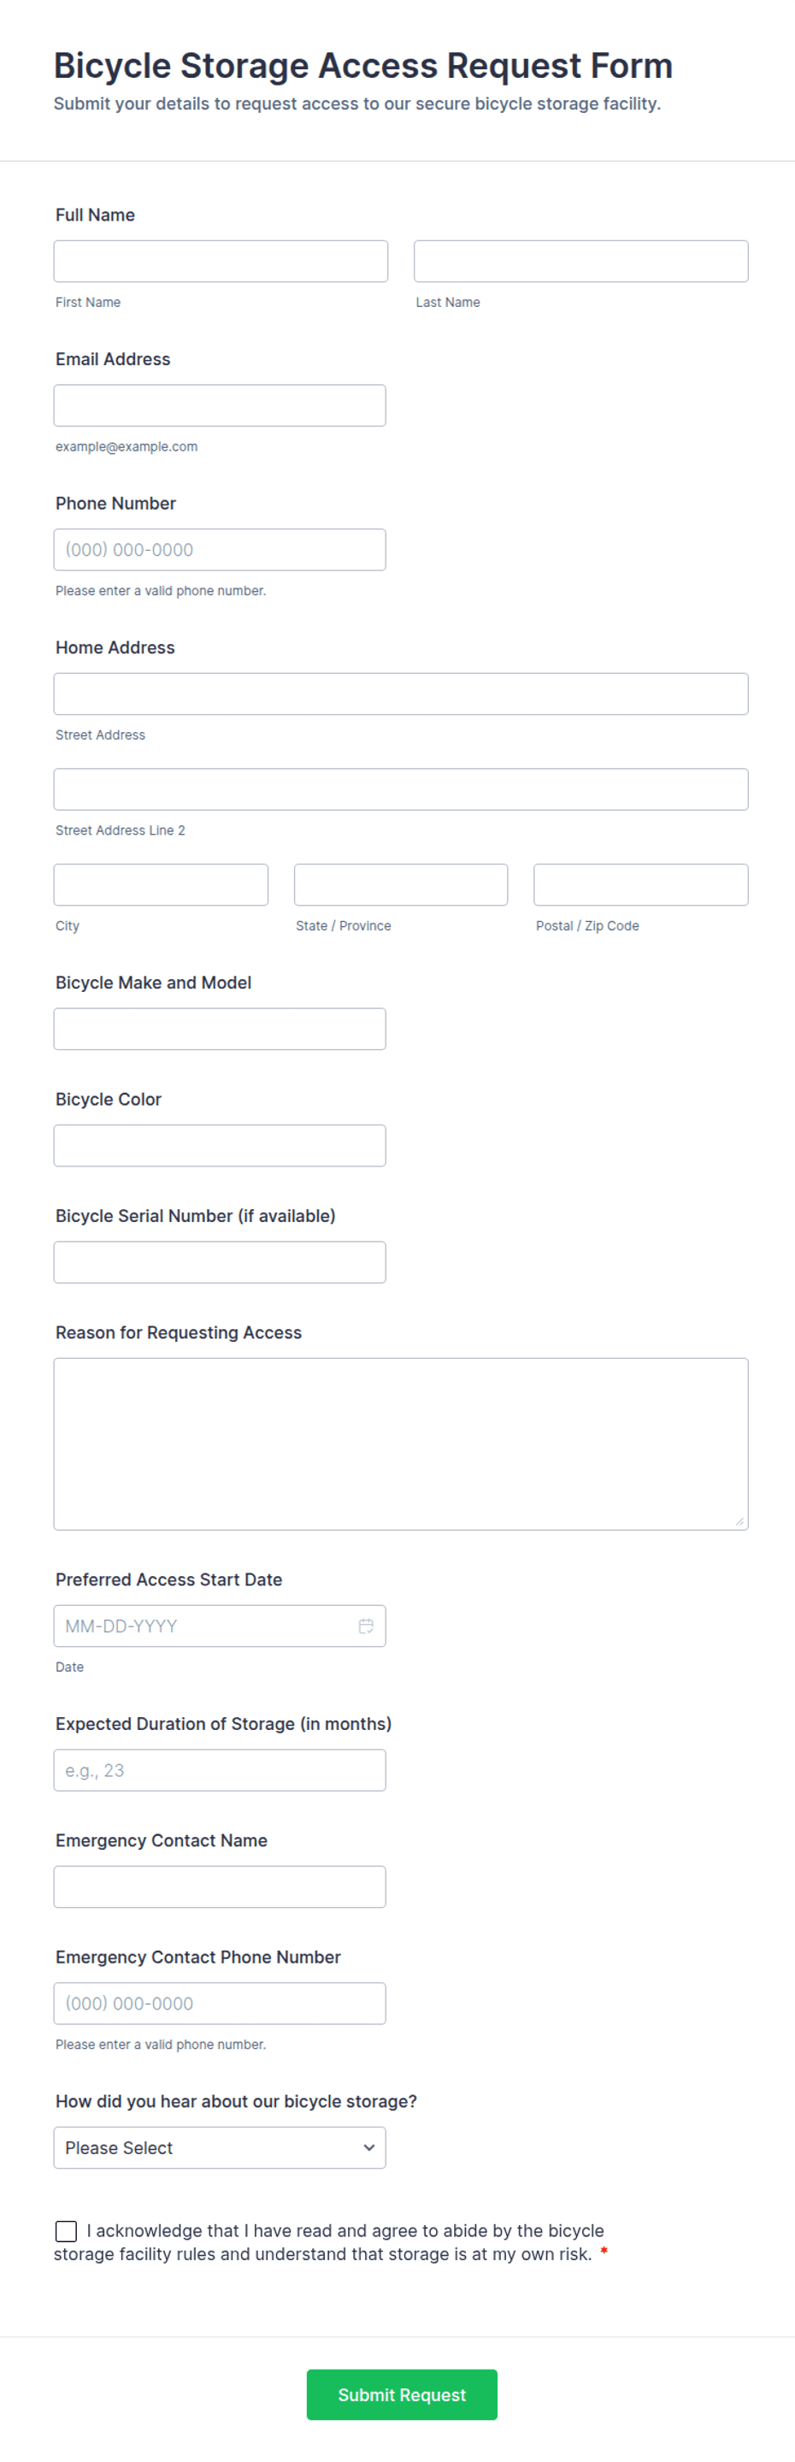Click the City input field
The height and width of the screenshot is (2462, 795).
[161, 885]
